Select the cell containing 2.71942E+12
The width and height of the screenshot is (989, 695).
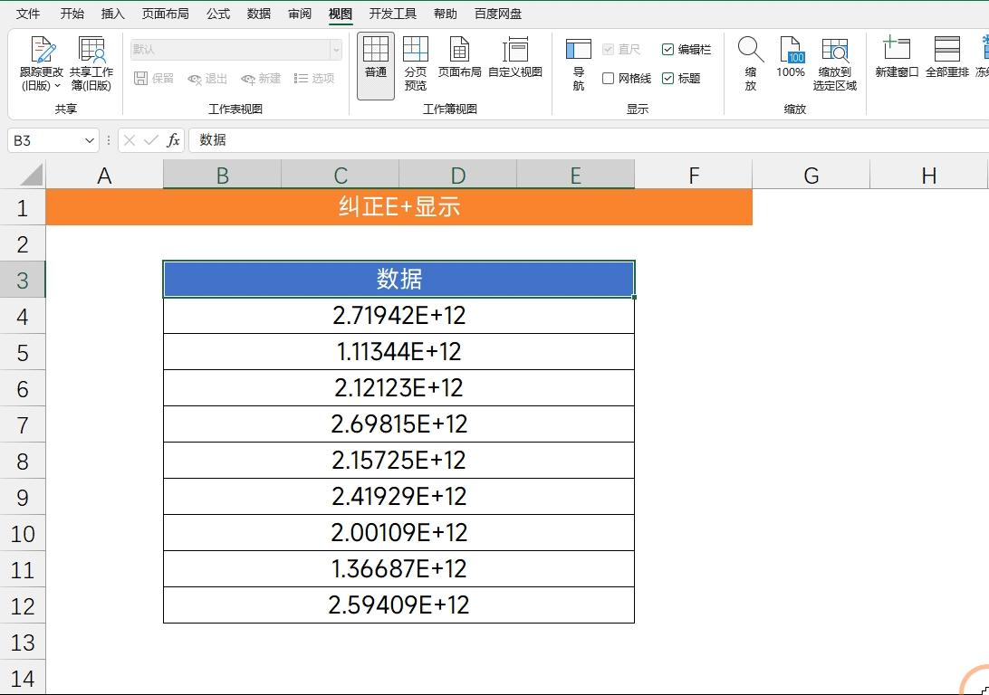[398, 315]
